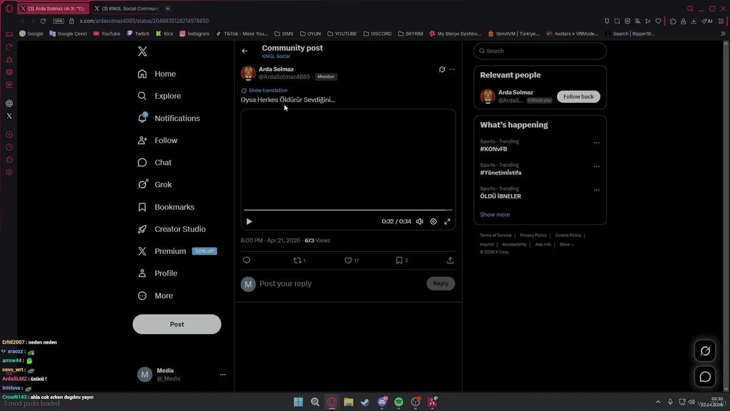This screenshot has height=411, width=730.
Task: Open Profile from the sidebar
Action: [x=157, y=273]
